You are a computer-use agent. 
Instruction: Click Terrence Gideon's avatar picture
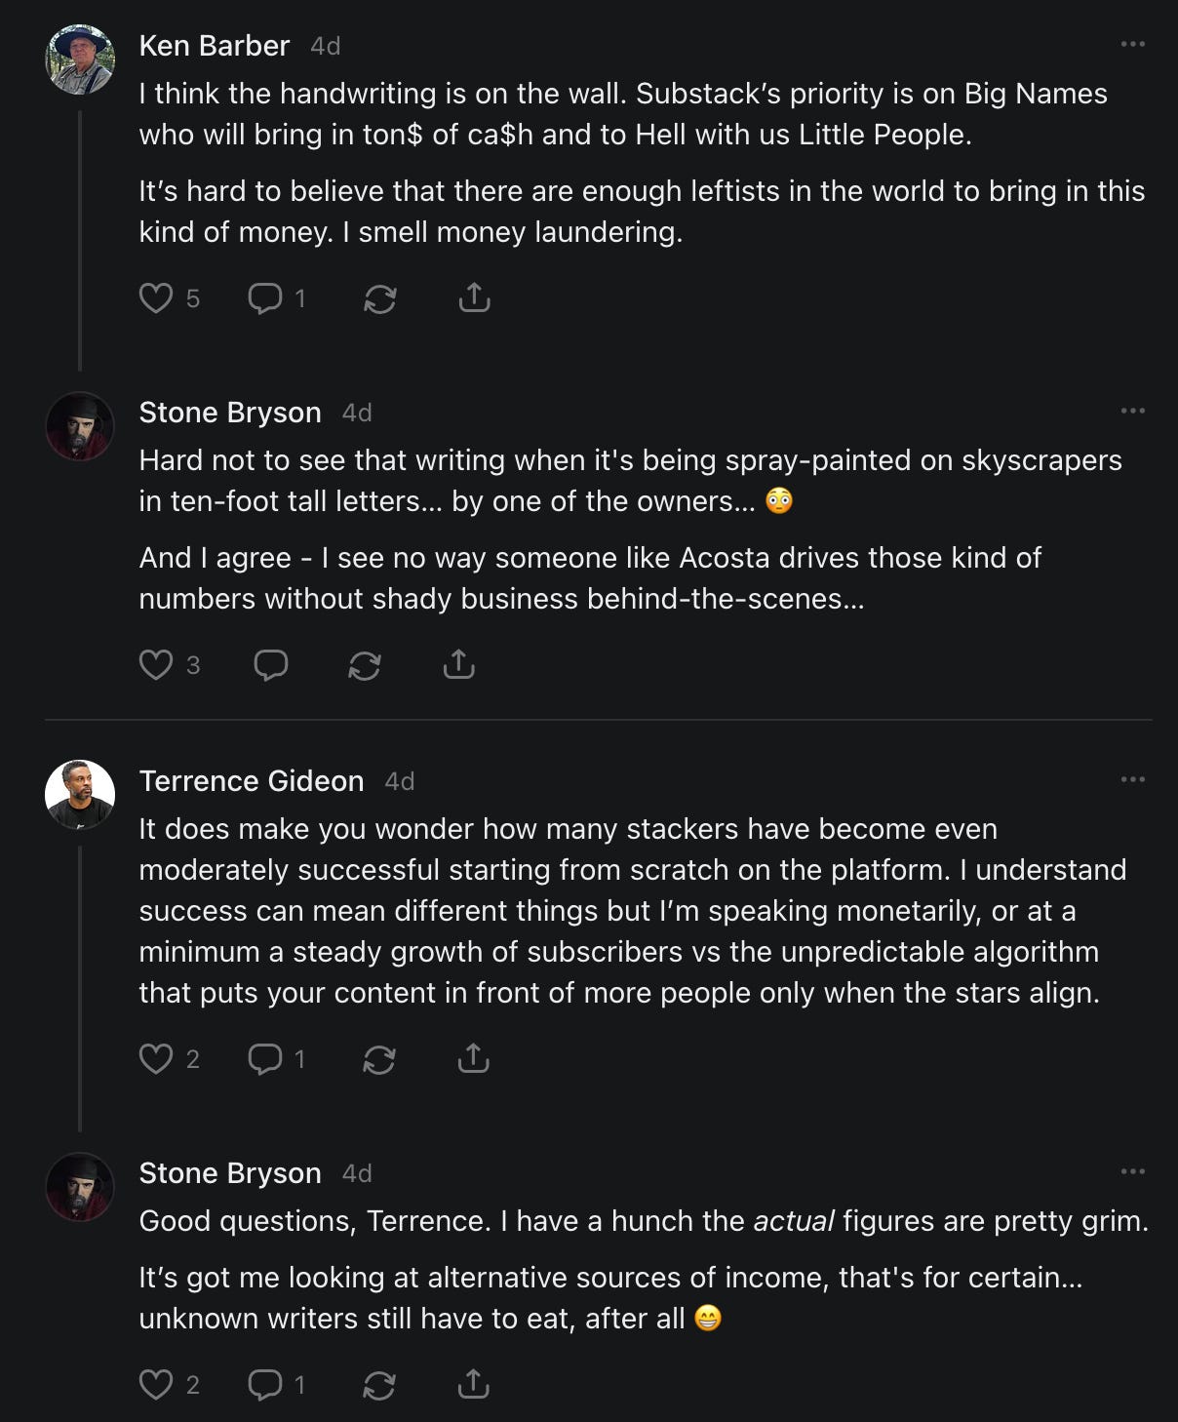(80, 795)
